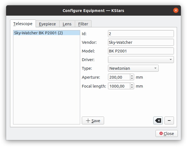Click the Focal length value field
The image size is (187, 147).
point(119,86)
